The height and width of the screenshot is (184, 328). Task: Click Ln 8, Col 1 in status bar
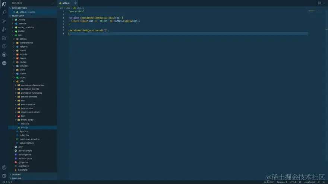pos(269,182)
